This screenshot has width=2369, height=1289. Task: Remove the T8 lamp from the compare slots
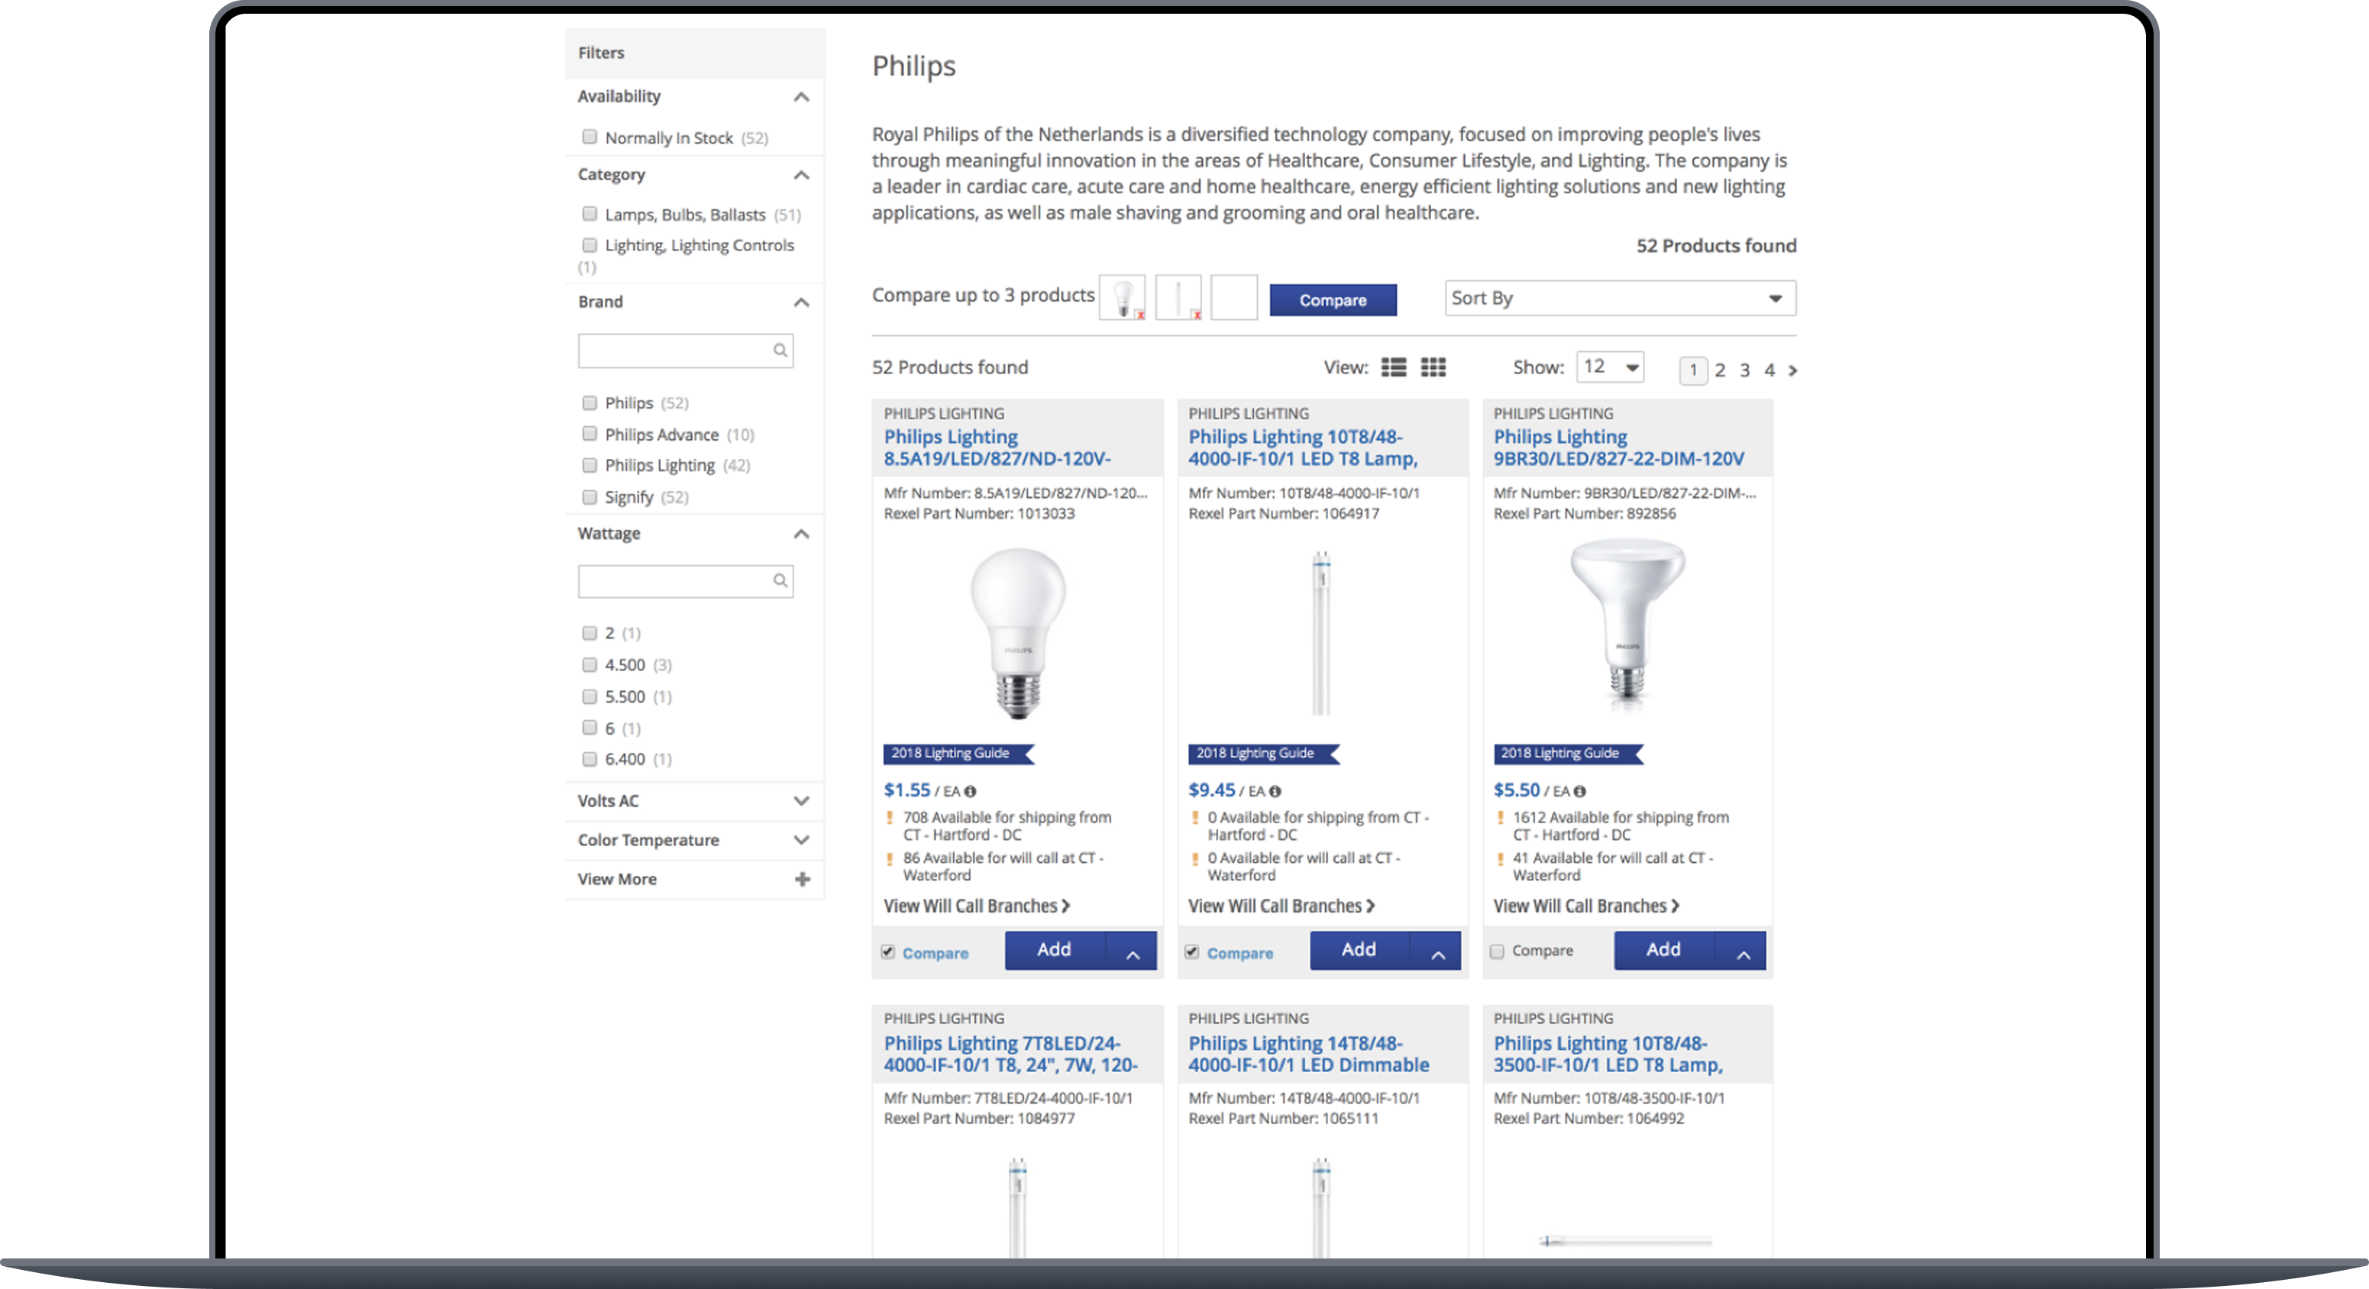tap(1197, 315)
